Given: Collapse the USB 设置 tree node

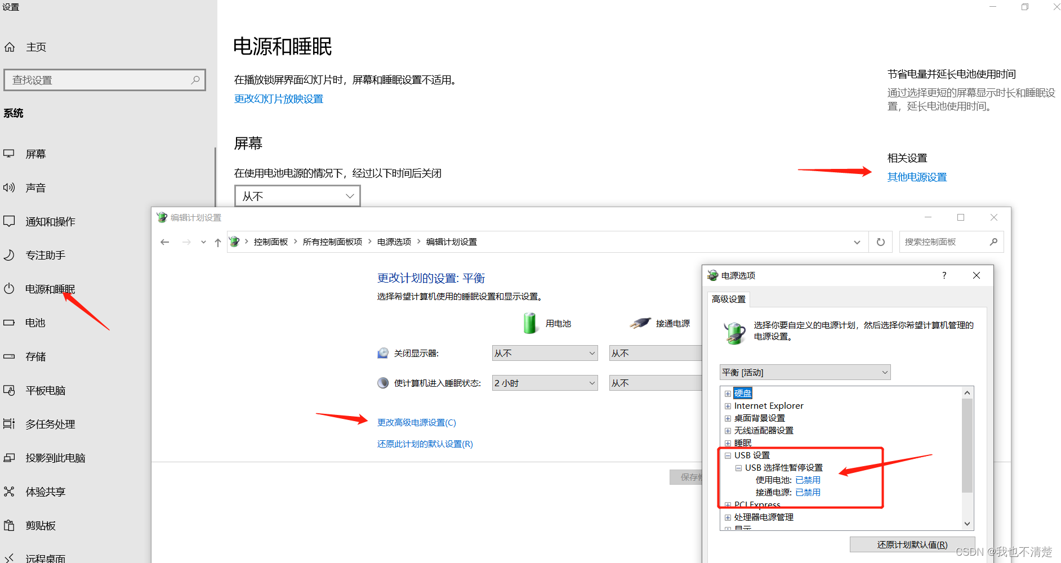Looking at the screenshot, I should coord(728,455).
